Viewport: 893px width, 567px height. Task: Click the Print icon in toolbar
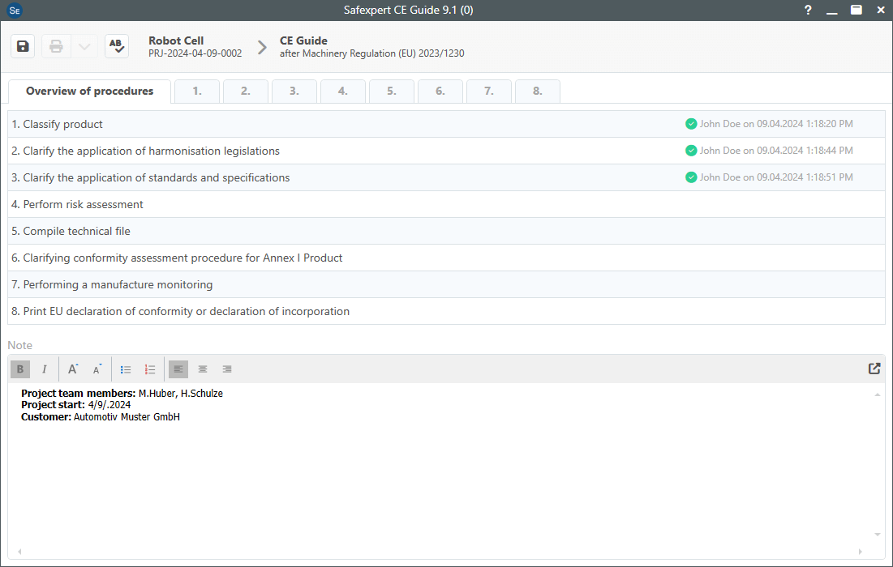[56, 46]
